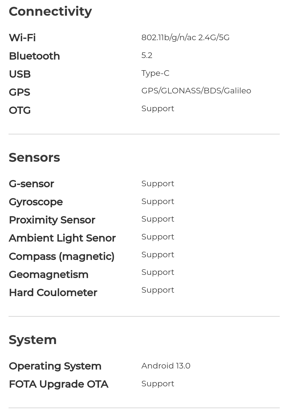Select the 802.11b/g/n/ac 2.4G/5G value
The image size is (288, 414).
pyautogui.click(x=185, y=38)
